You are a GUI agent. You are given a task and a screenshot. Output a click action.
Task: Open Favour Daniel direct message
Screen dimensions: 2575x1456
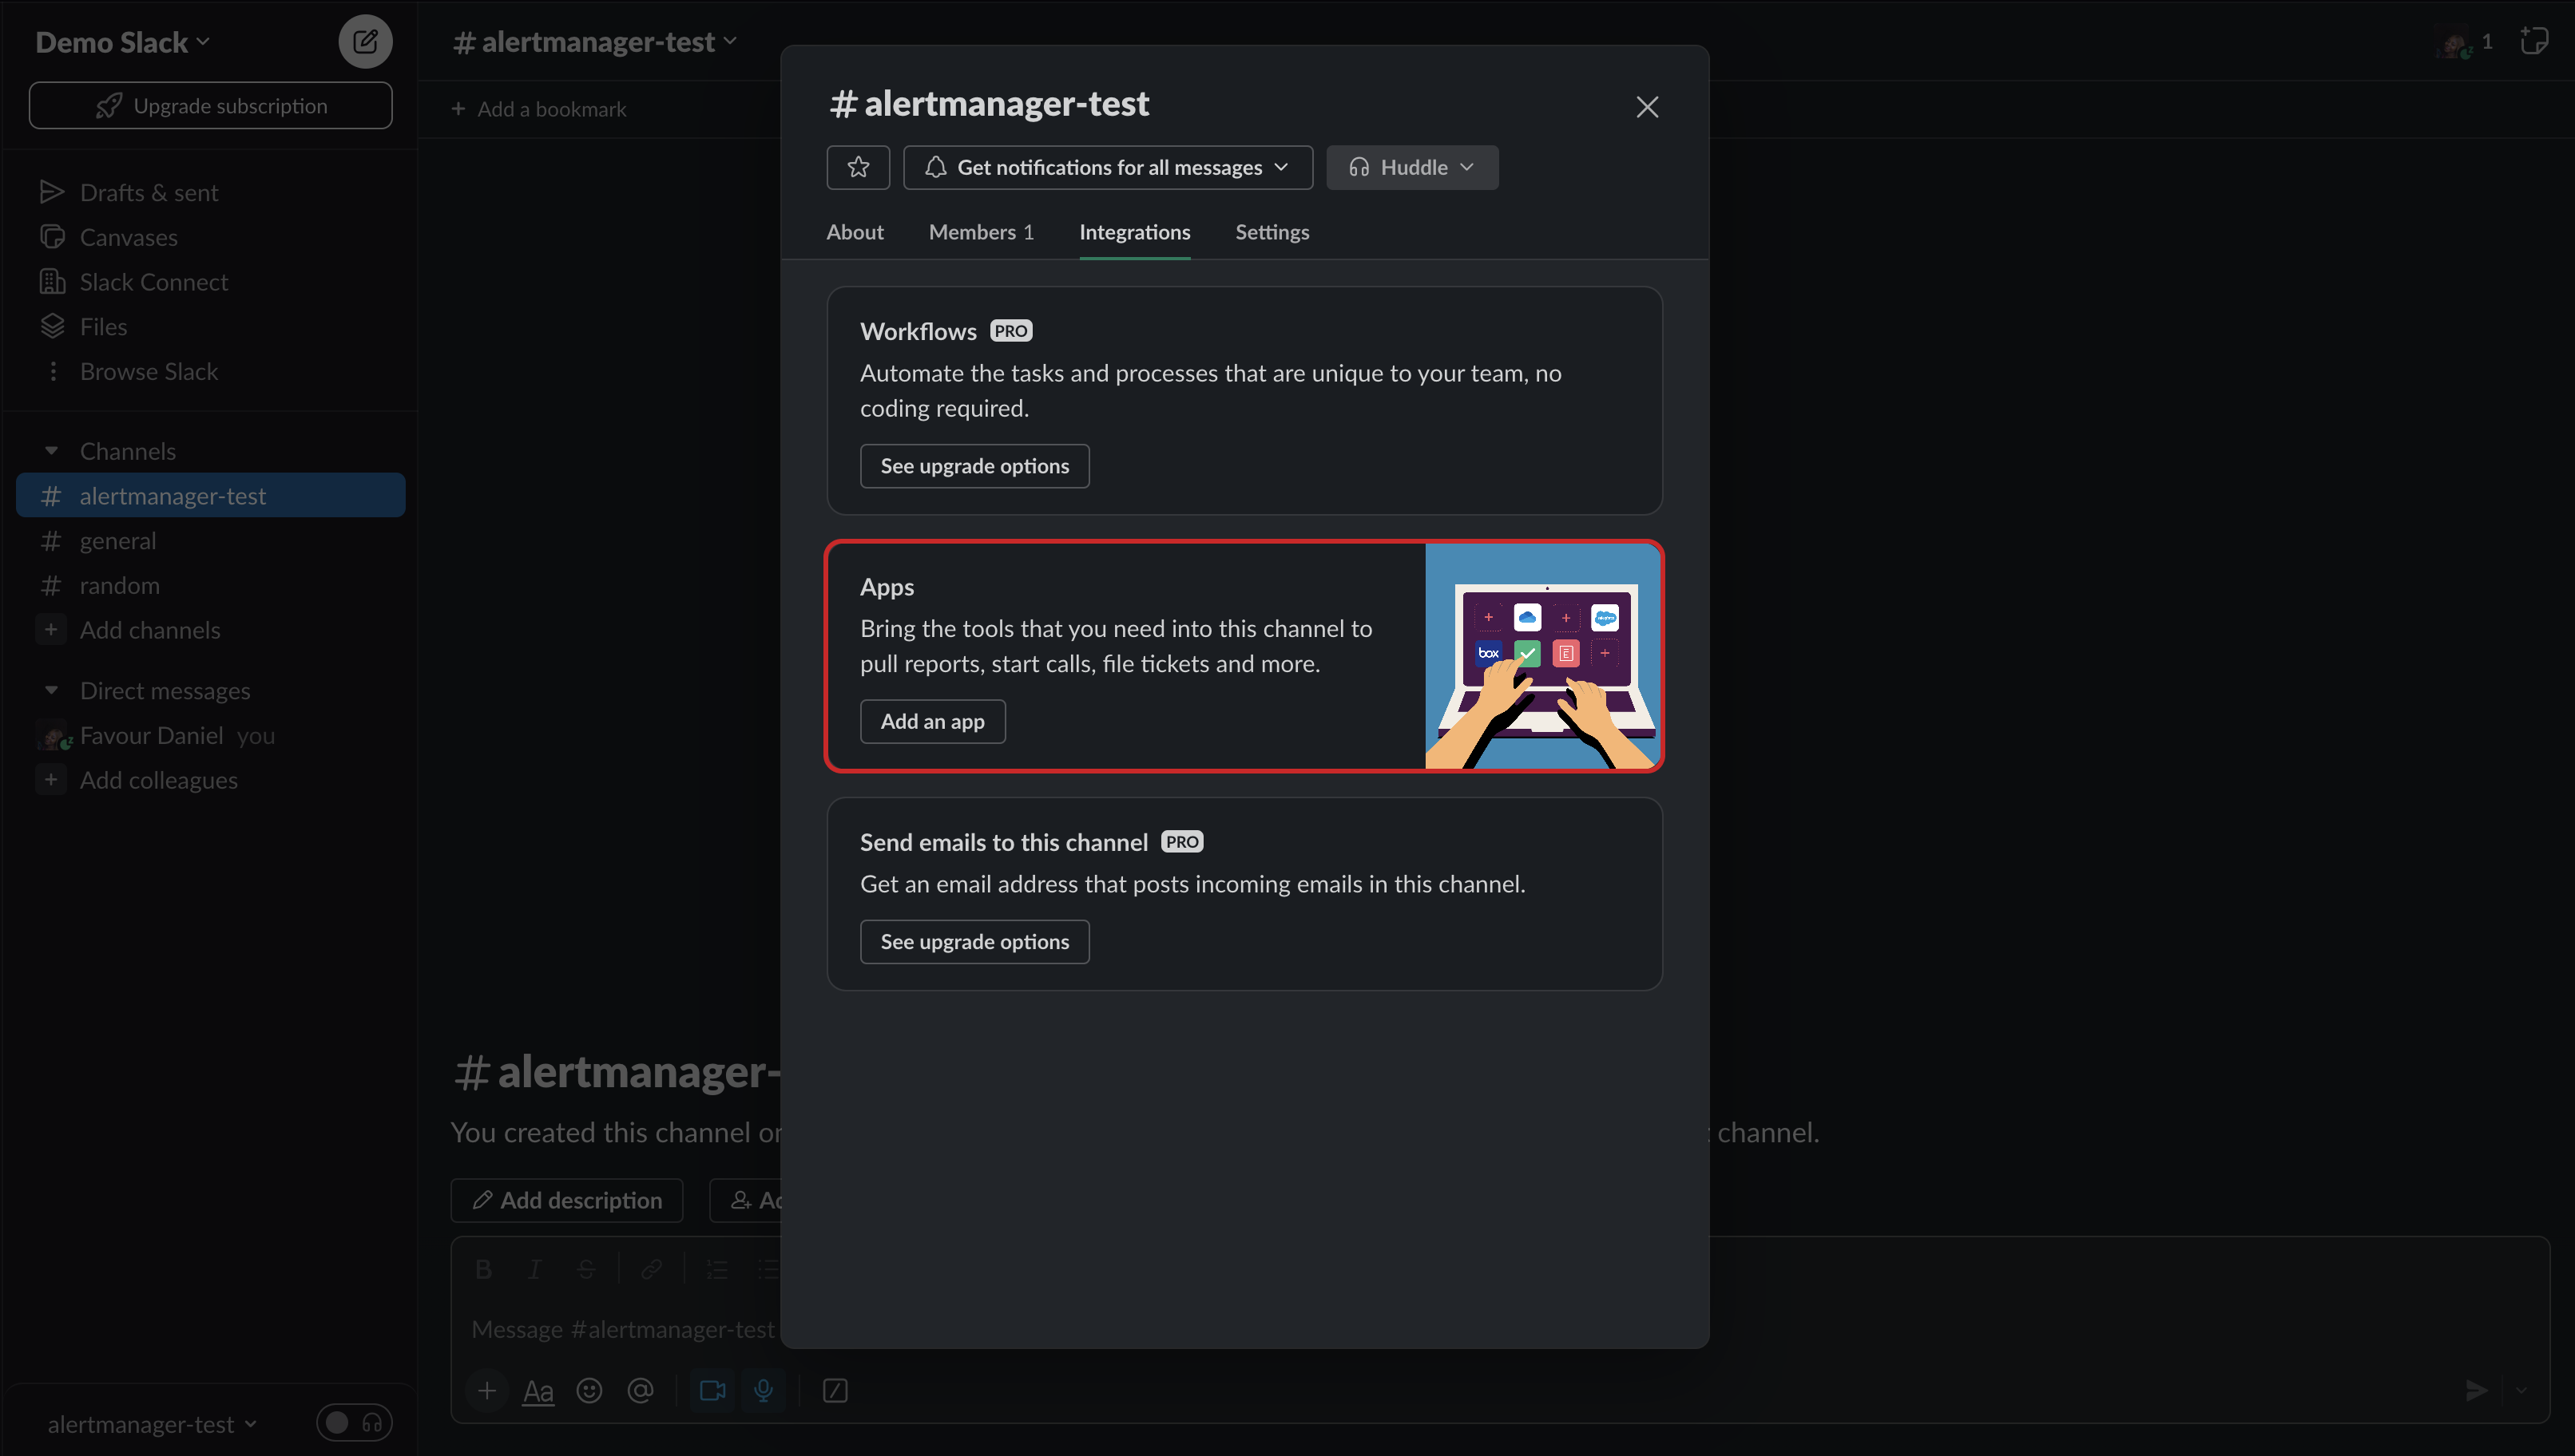[210, 736]
